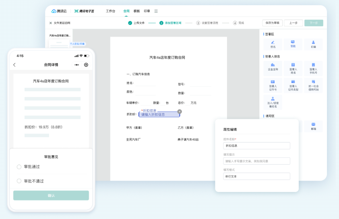Click the 控件名称 input field

[256, 146]
